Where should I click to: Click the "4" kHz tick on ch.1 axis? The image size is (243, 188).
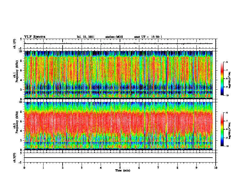click(21, 80)
